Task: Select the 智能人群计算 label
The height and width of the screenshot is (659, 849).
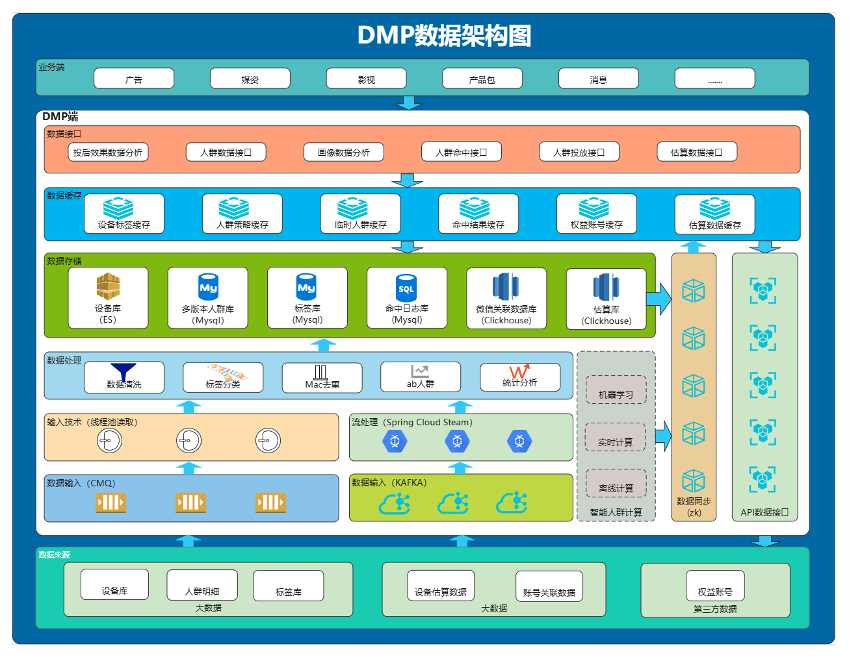Action: point(616,512)
